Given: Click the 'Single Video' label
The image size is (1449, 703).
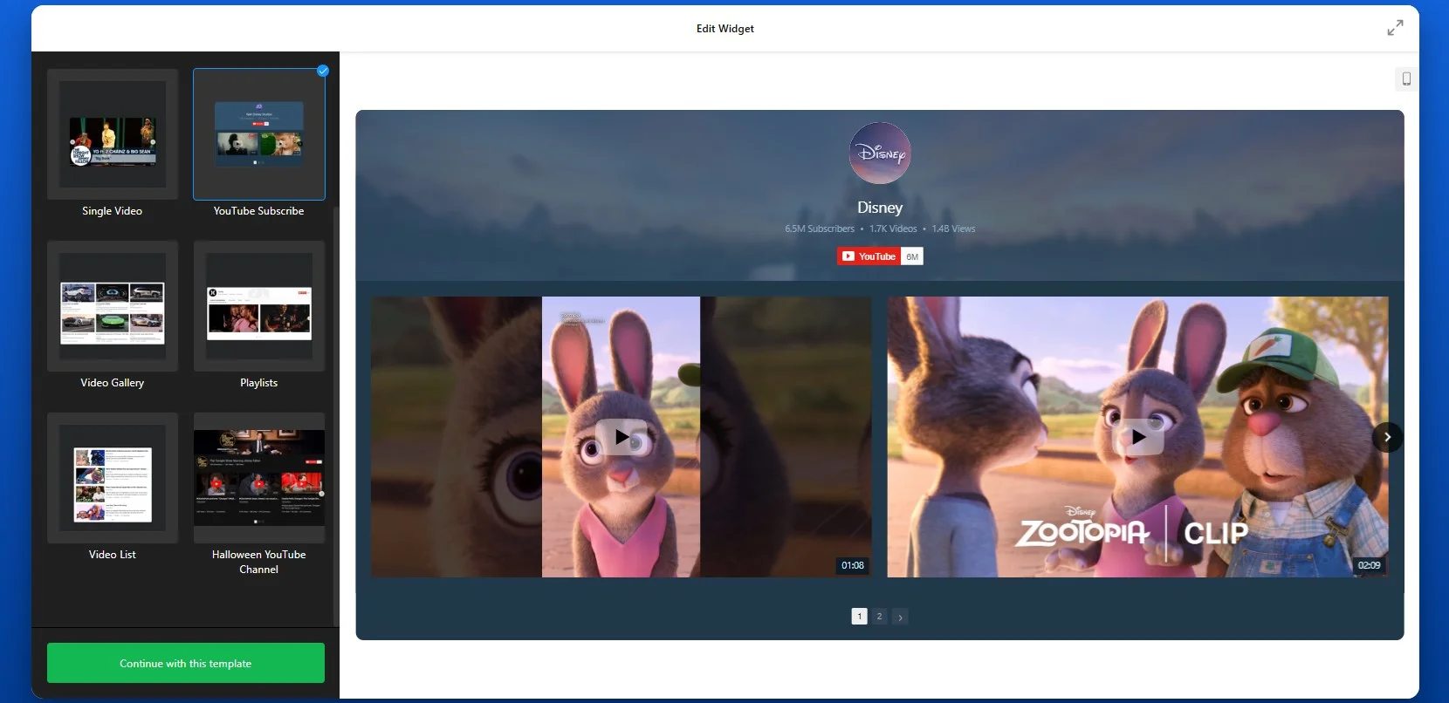Looking at the screenshot, I should pyautogui.click(x=113, y=211).
